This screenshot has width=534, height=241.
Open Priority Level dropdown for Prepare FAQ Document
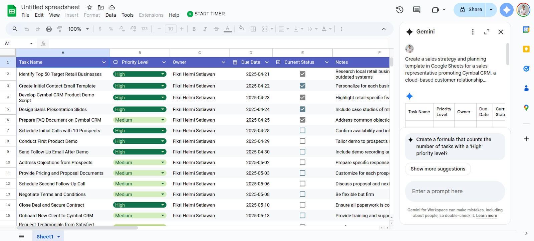[x=163, y=120]
